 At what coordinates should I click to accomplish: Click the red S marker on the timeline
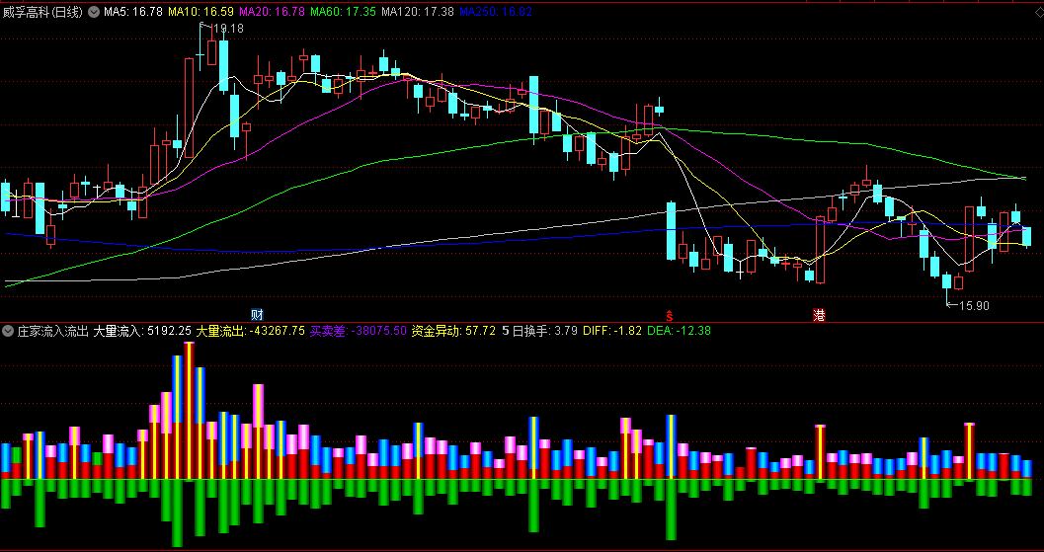[x=669, y=316]
